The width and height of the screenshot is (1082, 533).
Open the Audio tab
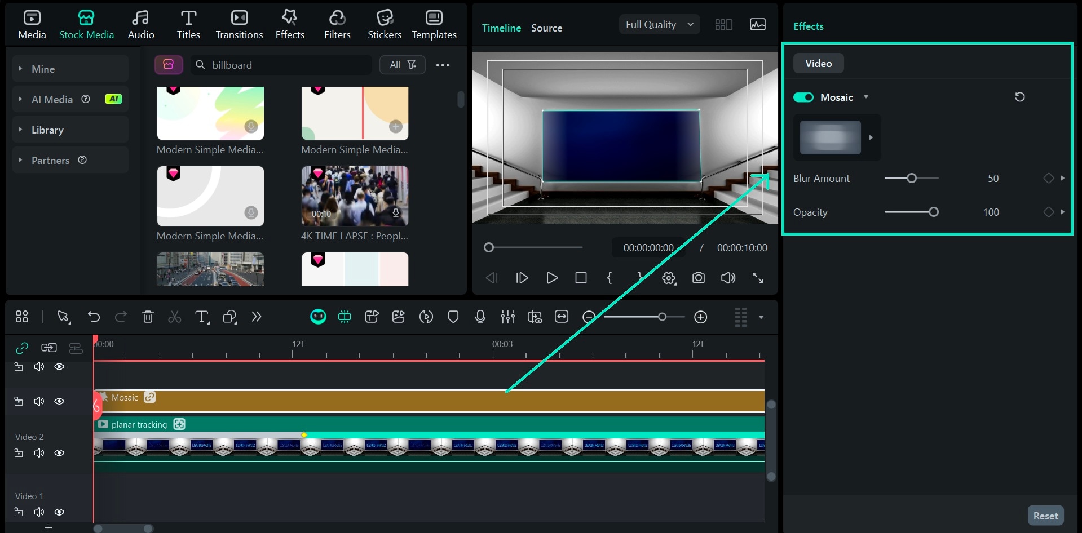pos(141,25)
